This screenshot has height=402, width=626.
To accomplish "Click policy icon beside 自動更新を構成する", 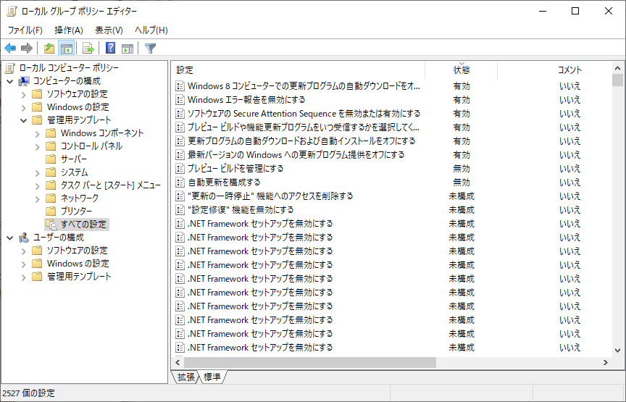I will click(180, 183).
